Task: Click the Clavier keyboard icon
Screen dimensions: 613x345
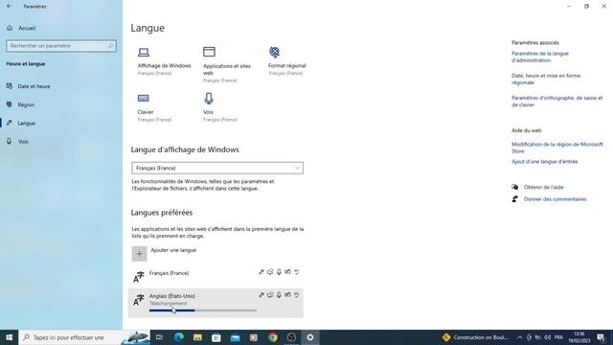Action: click(143, 98)
